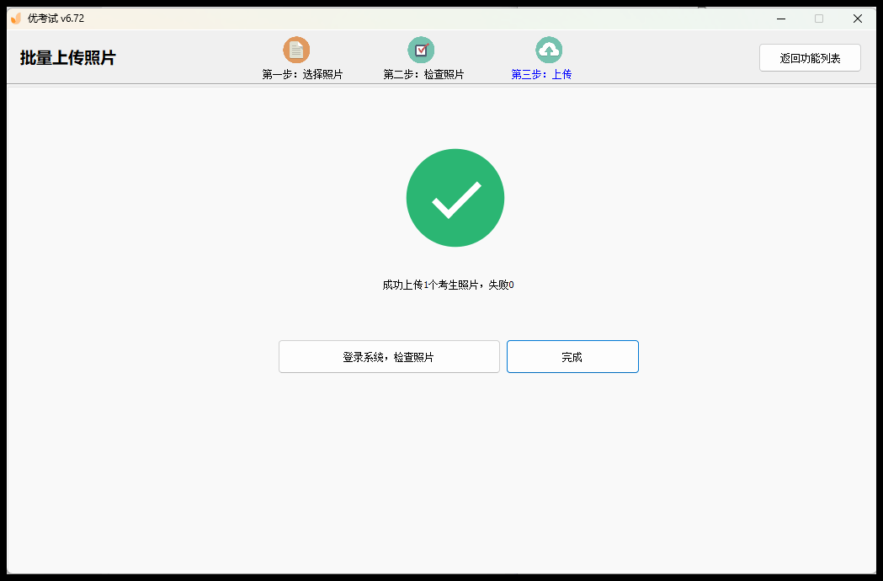Click the 返回功能列表 button

click(810, 58)
